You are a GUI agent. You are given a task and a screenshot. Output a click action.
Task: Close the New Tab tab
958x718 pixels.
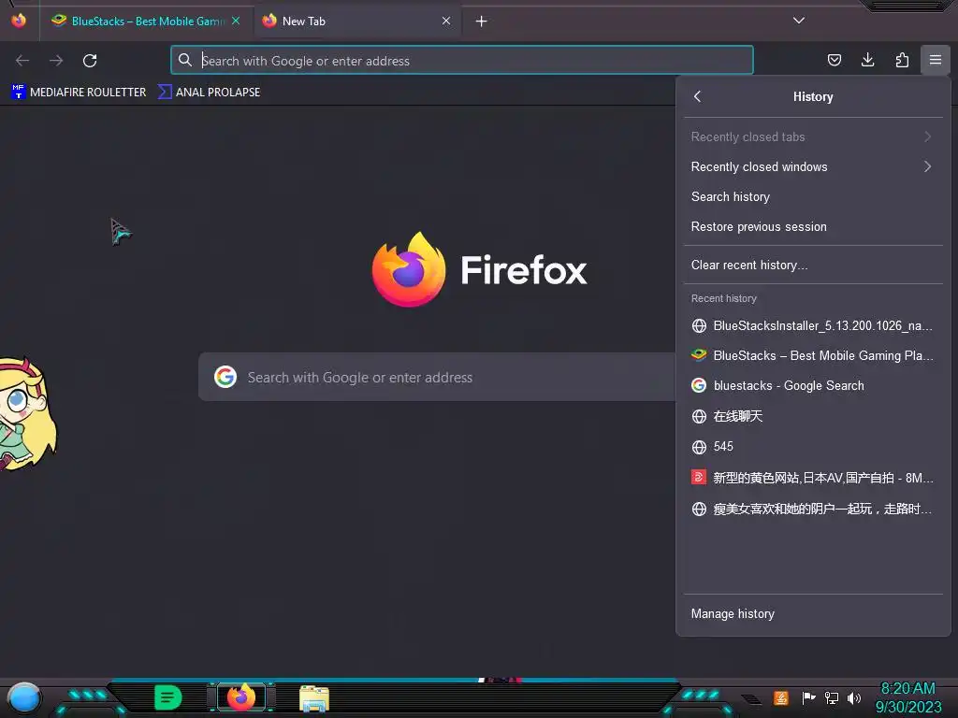[446, 21]
